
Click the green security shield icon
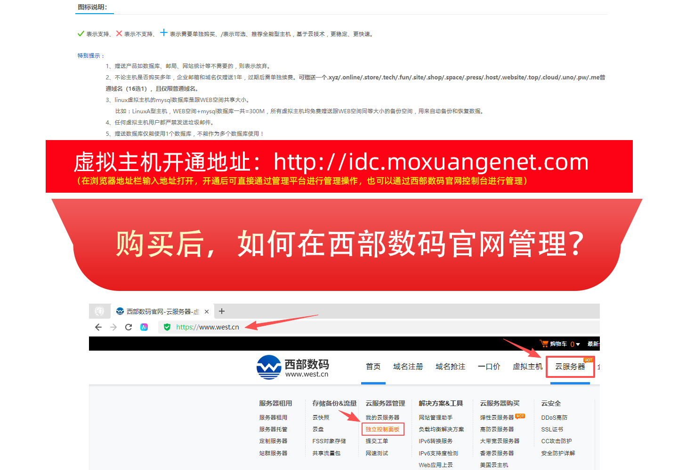tap(167, 327)
